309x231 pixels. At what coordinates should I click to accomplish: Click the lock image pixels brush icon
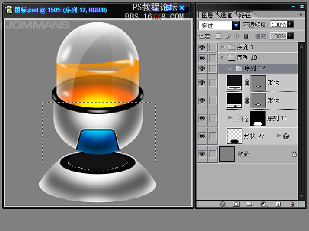click(228, 36)
